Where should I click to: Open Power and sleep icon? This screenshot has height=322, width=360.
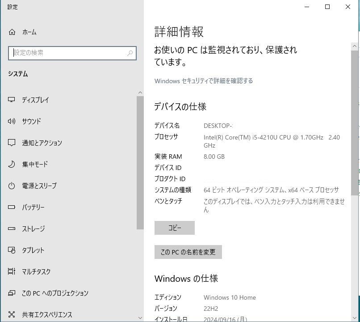coord(12,186)
